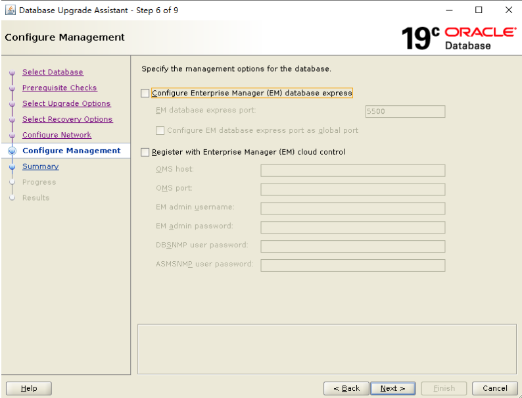The image size is (522, 398).
Task: Click the 'DBSNMP user password:' label
Action: click(x=202, y=245)
